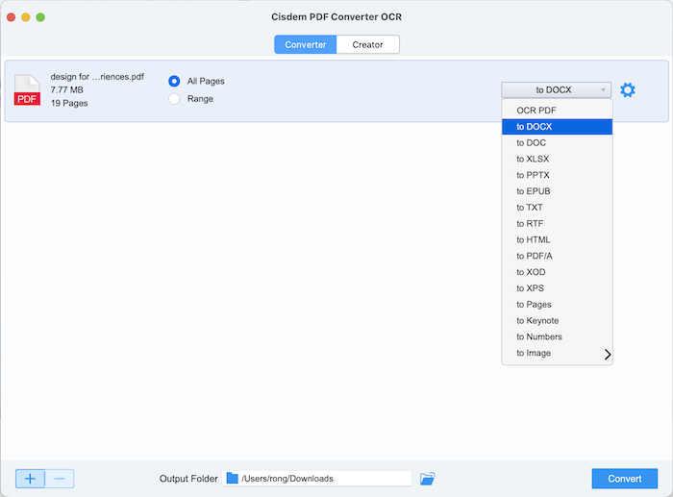673x497 pixels.
Task: Choose to XPS output format
Action: click(557, 288)
